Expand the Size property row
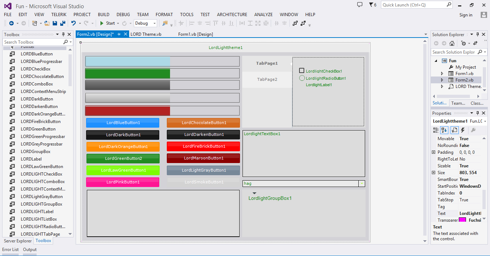This screenshot has width=490, height=256. click(434, 173)
